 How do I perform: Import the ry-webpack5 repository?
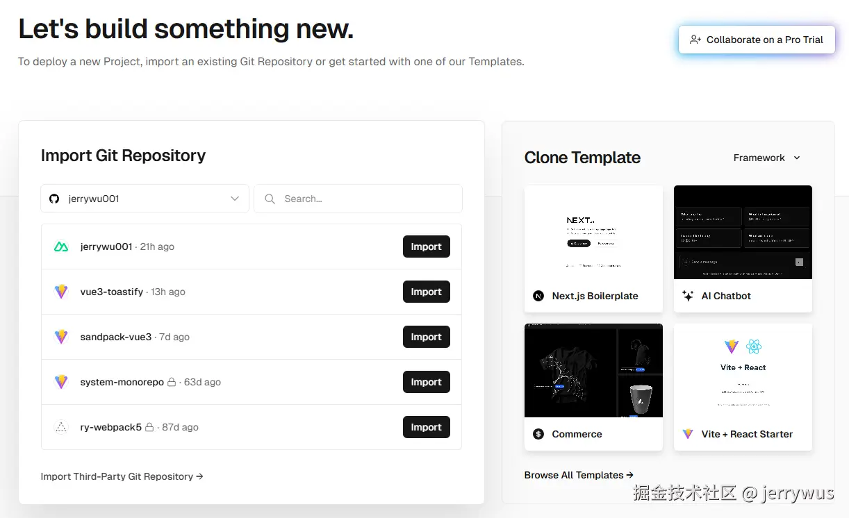pos(427,427)
